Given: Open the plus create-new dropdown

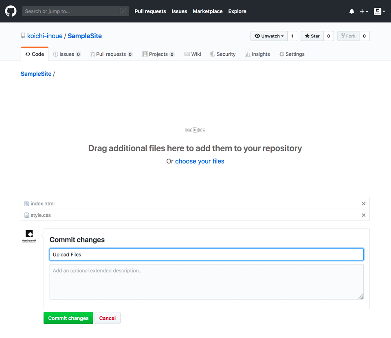Looking at the screenshot, I should coord(364,11).
